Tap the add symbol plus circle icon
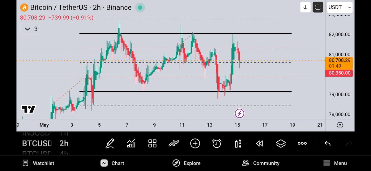This screenshot has height=171, width=371. coord(195,143)
